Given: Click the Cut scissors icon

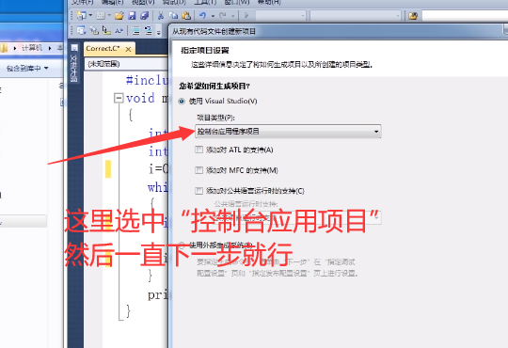Looking at the screenshot, I should click(160, 15).
